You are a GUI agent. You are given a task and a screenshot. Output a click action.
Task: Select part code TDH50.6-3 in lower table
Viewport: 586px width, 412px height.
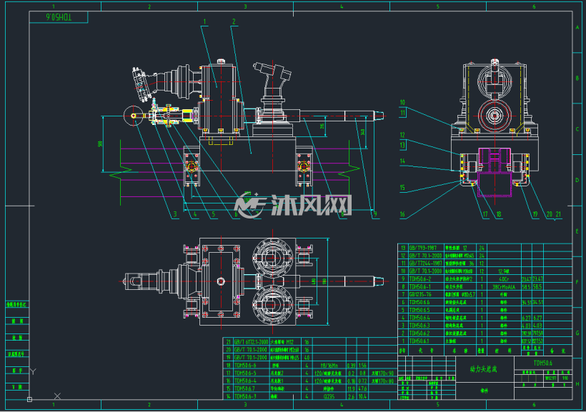tap(245, 397)
